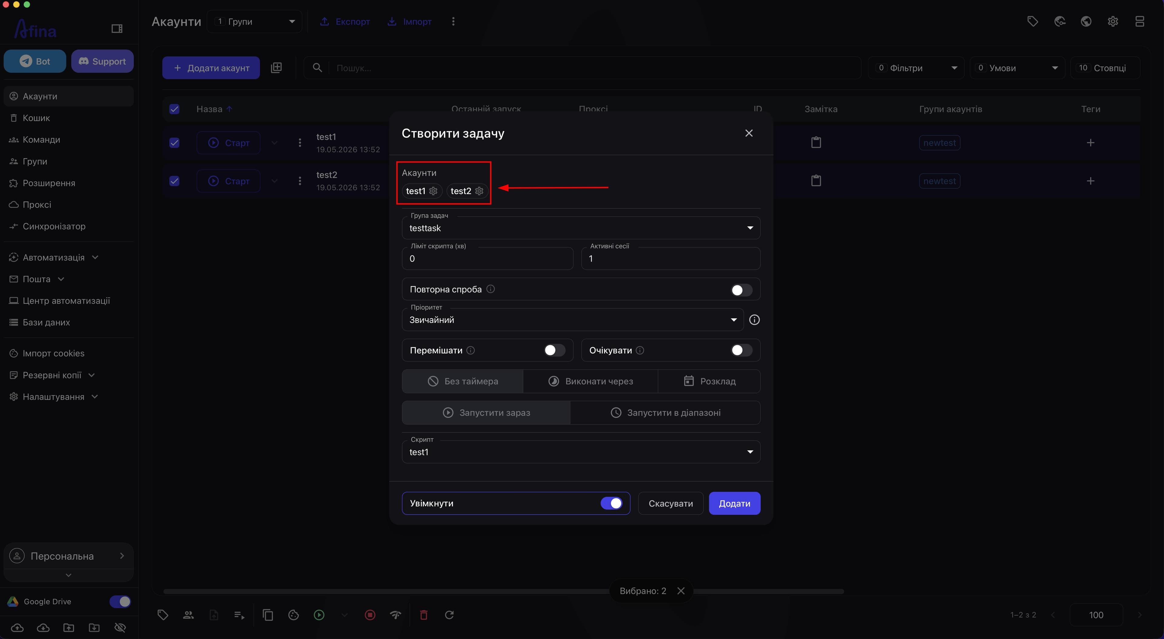This screenshot has width=1164, height=639.
Task: Toggle the Перемішати switch
Action: point(554,350)
